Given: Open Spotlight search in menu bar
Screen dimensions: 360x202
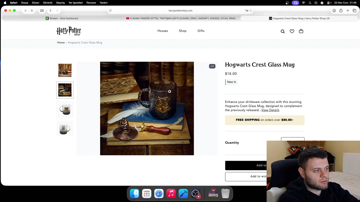Looking at the screenshot, I should coord(310,3).
